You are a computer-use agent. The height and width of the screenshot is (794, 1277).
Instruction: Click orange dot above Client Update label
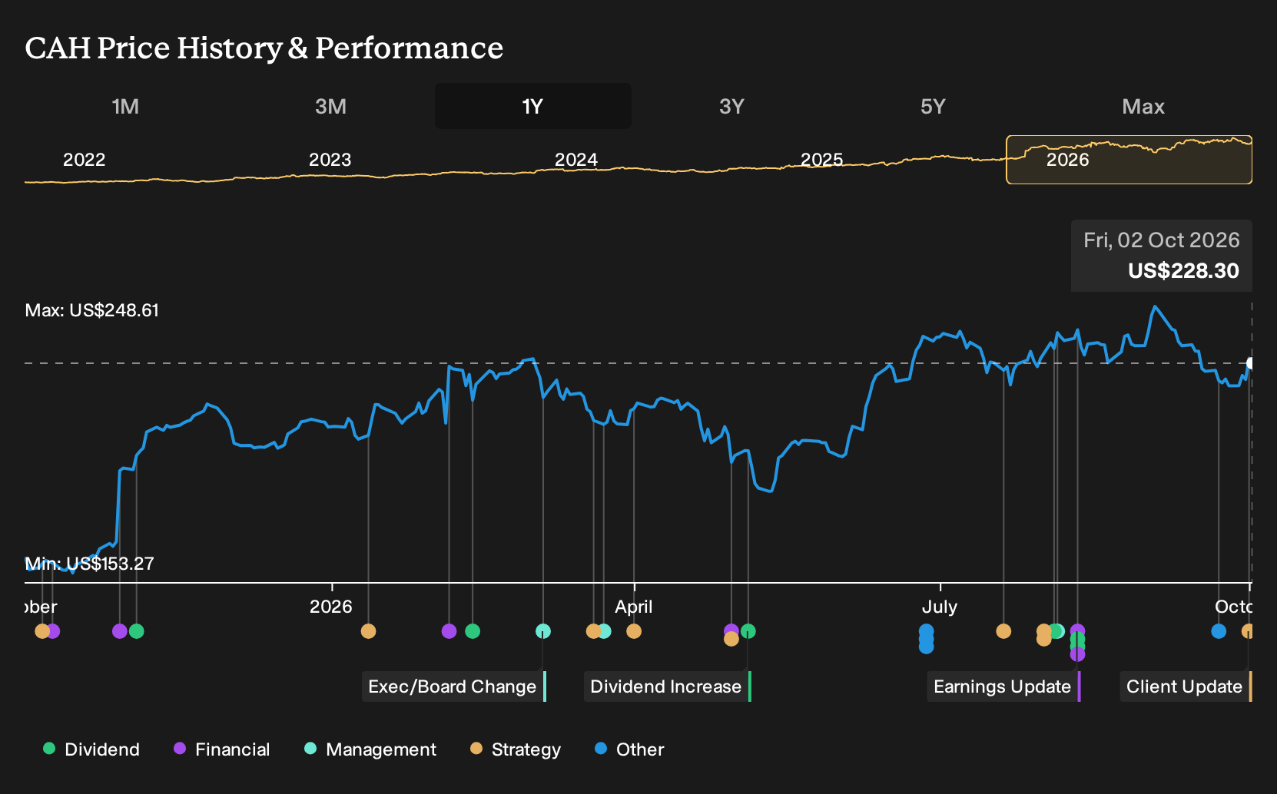coord(1248,631)
